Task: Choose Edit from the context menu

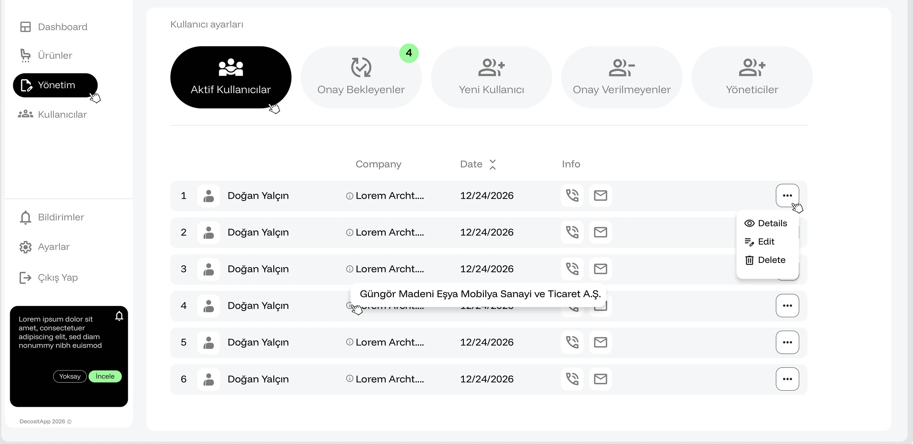Action: pyautogui.click(x=759, y=242)
